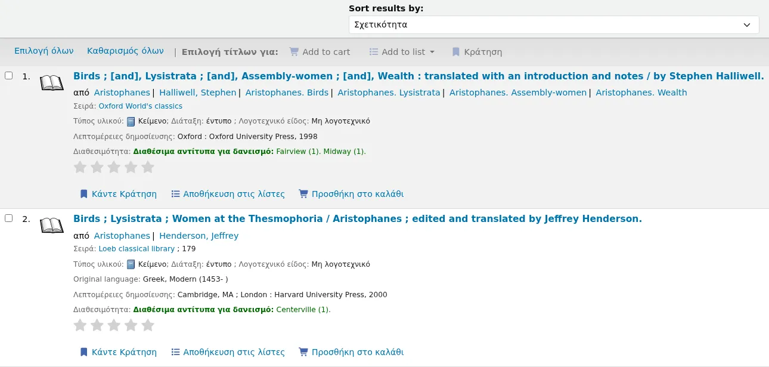
Task: Click the open book icon for result 1
Action: pos(51,83)
